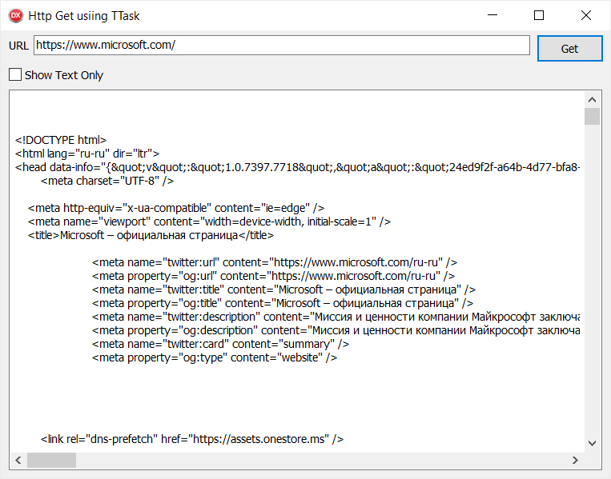Click the 'Http Get usiing TTask' window title
Viewport: 611px width, 479px height.
(x=84, y=16)
